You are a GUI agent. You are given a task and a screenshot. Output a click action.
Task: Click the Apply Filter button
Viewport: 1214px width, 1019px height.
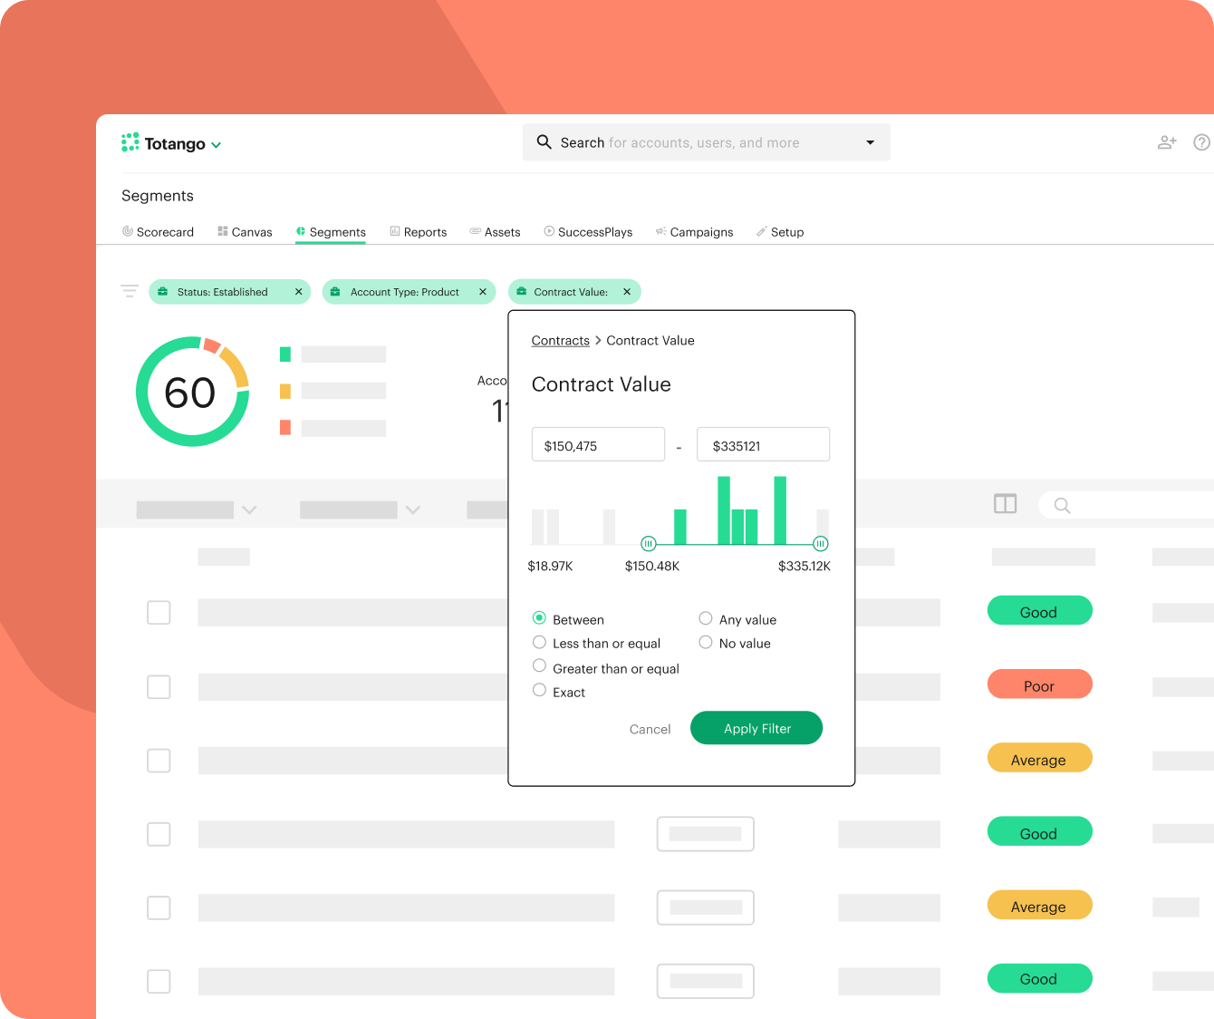point(756,728)
